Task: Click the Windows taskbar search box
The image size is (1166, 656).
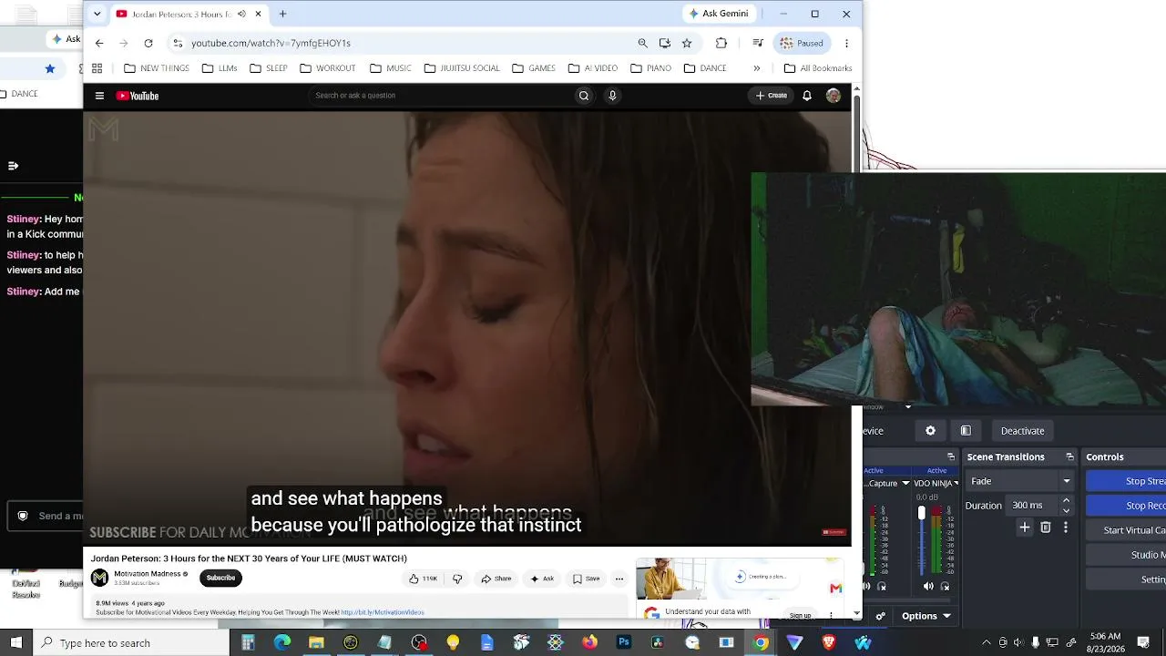Action: (x=131, y=643)
